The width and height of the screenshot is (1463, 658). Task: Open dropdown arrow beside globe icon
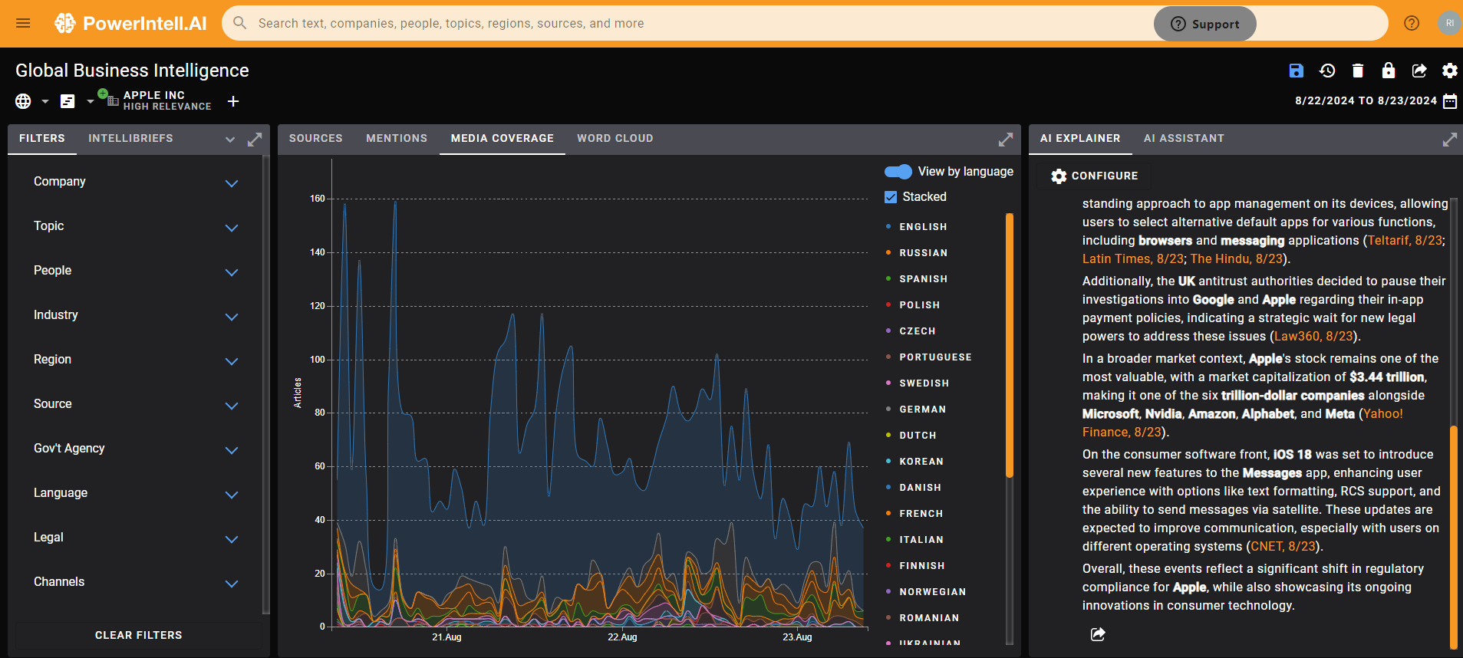click(45, 101)
